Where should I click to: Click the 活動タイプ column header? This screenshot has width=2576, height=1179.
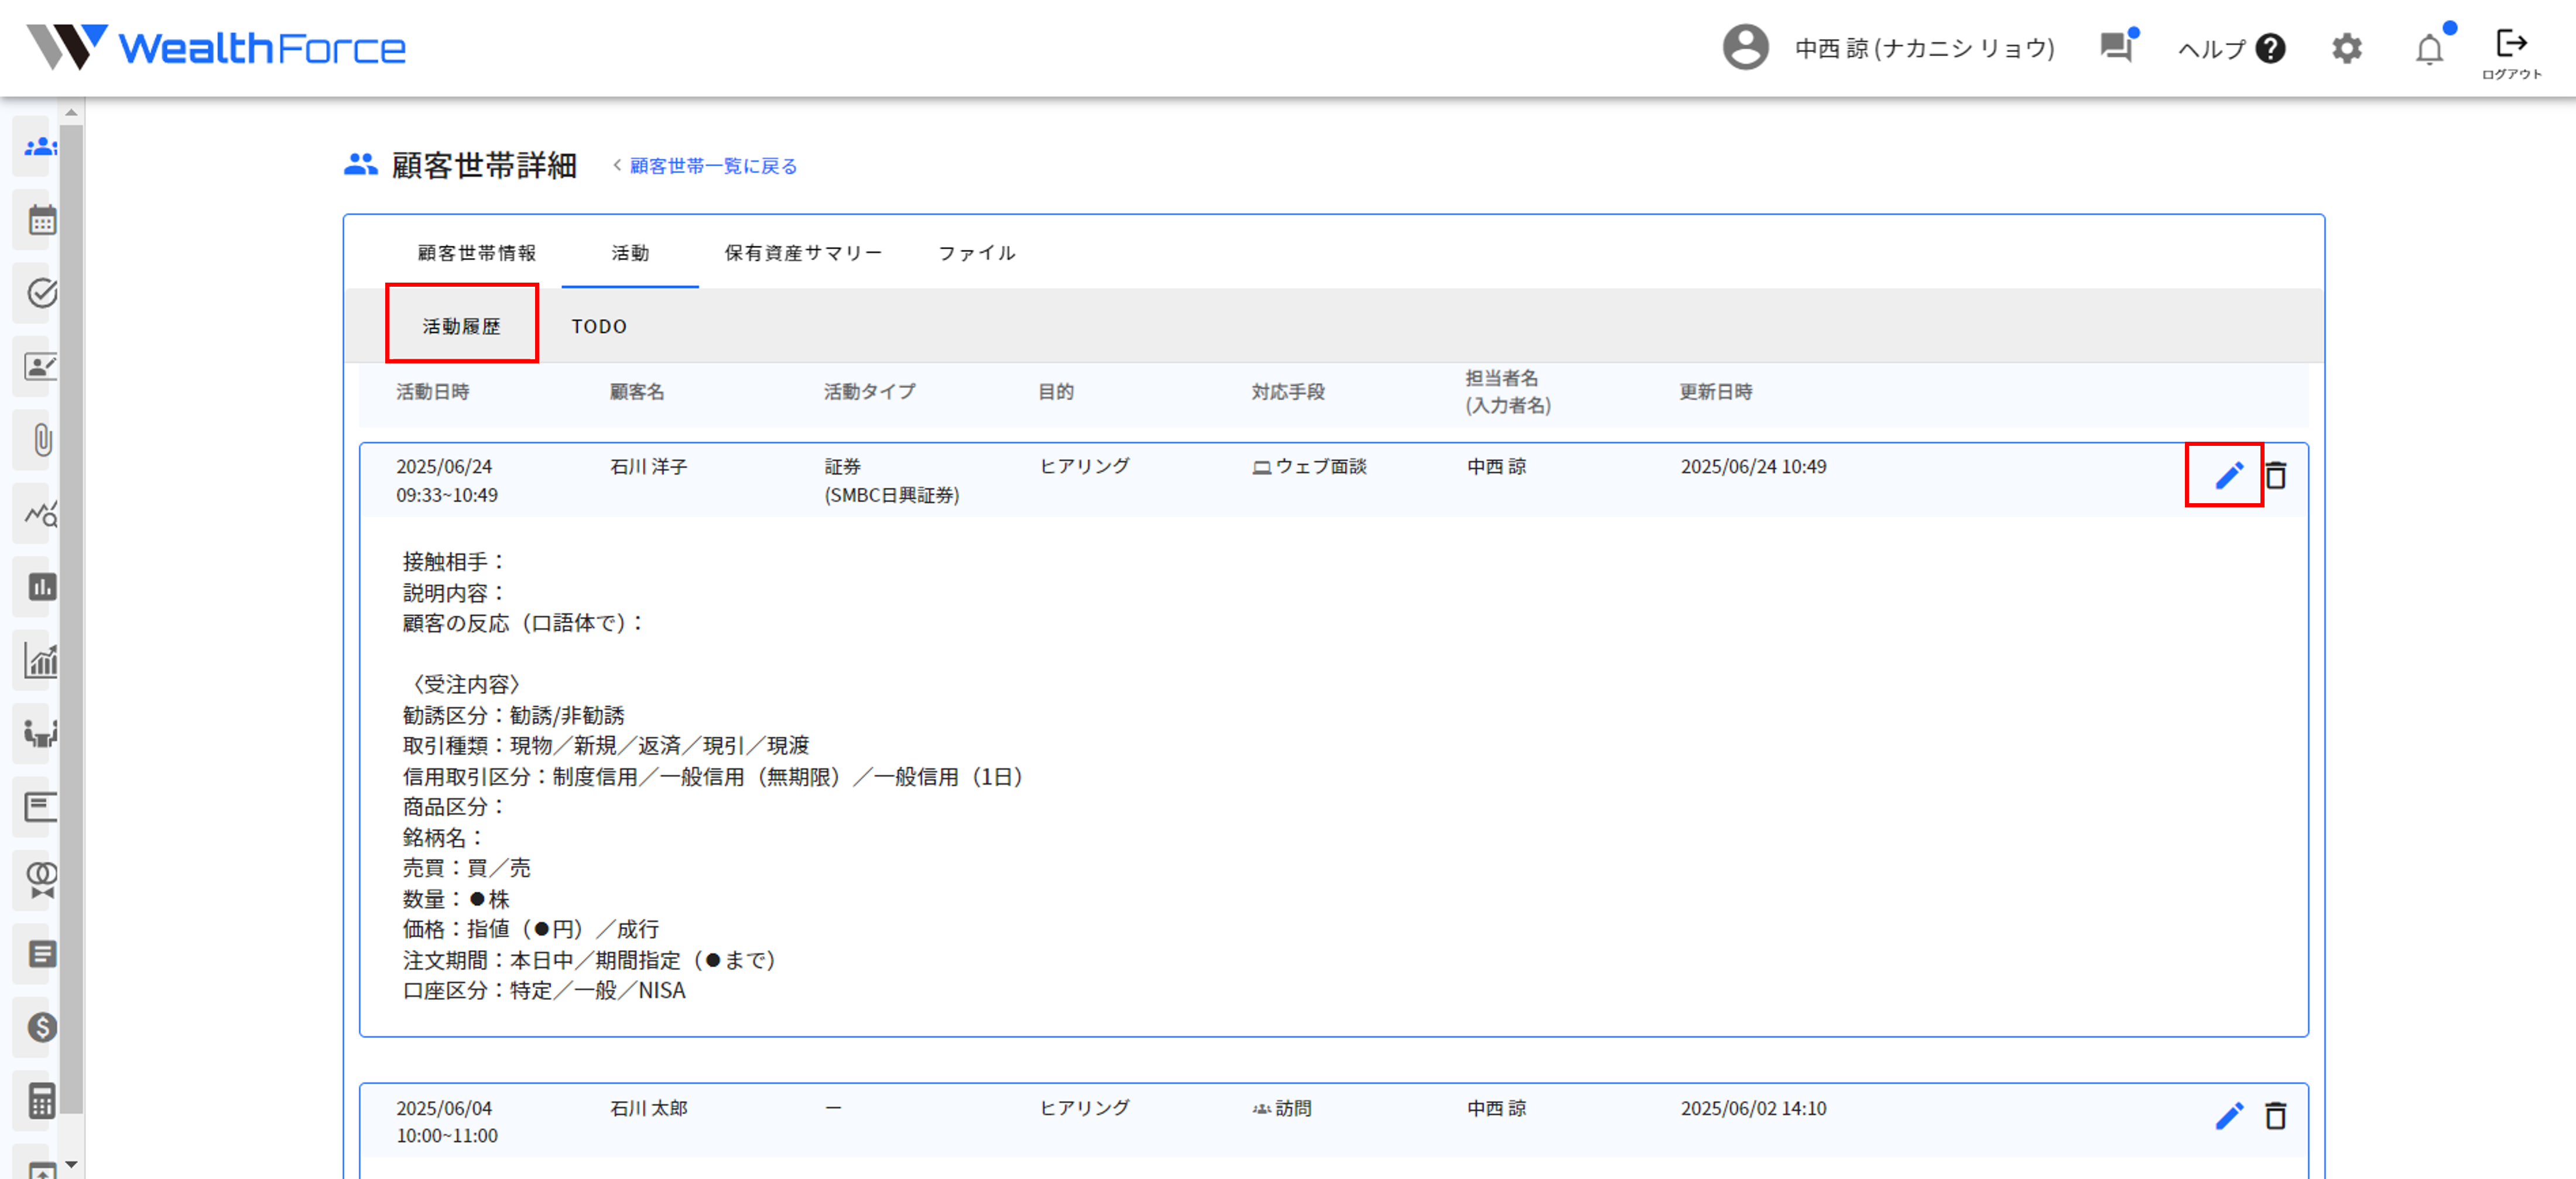click(869, 391)
